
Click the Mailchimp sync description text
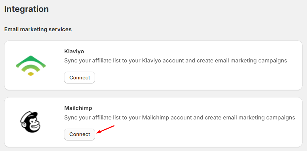pos(180,117)
